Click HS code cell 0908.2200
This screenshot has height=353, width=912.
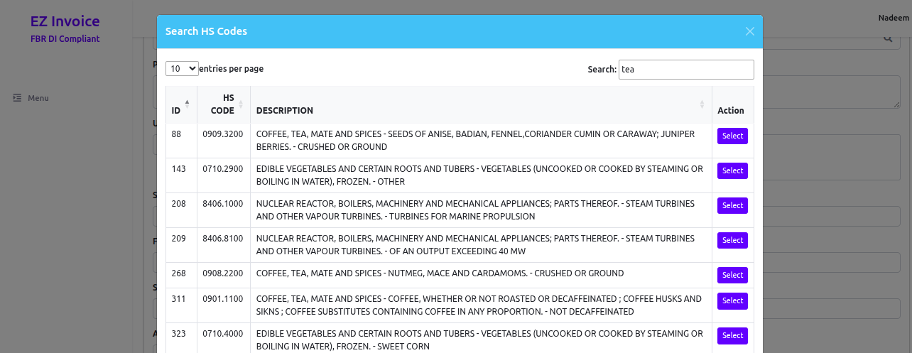[224, 275]
